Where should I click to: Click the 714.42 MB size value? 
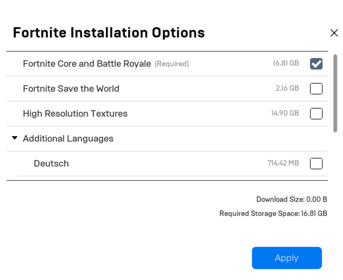pos(283,163)
